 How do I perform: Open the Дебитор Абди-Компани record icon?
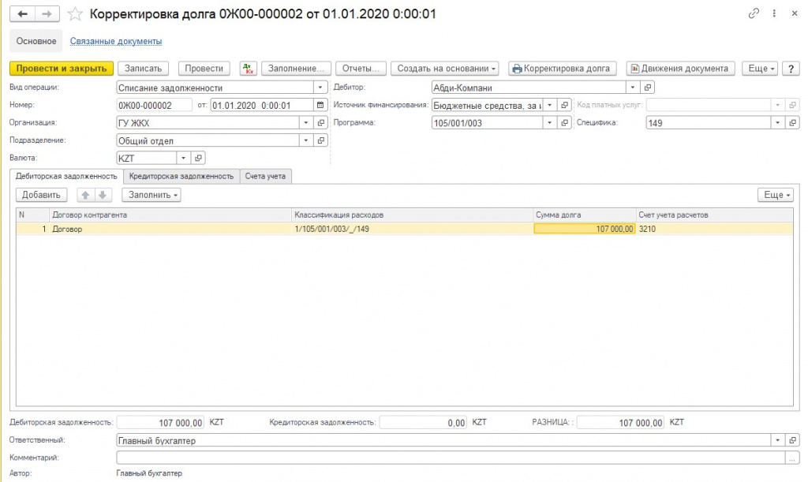(x=649, y=88)
